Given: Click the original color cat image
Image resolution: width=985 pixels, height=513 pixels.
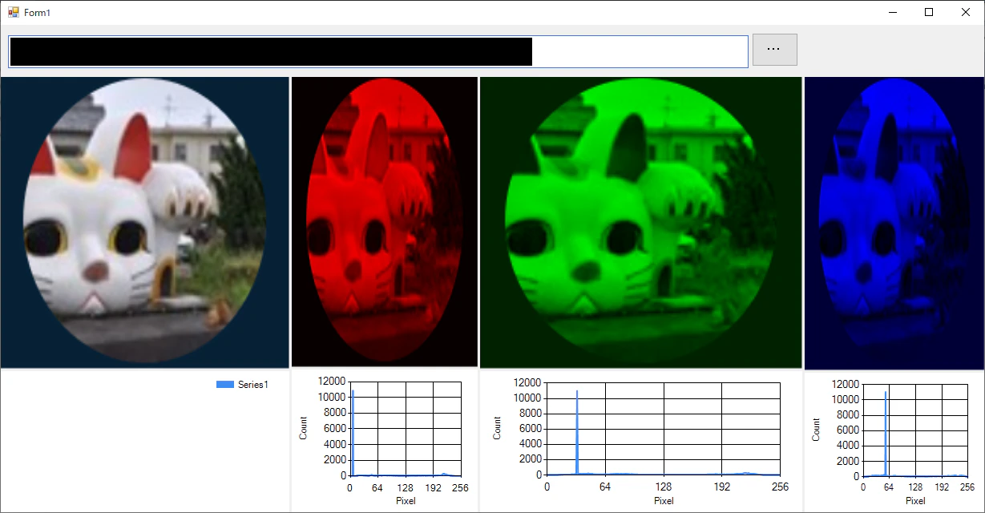Looking at the screenshot, I should [x=144, y=222].
